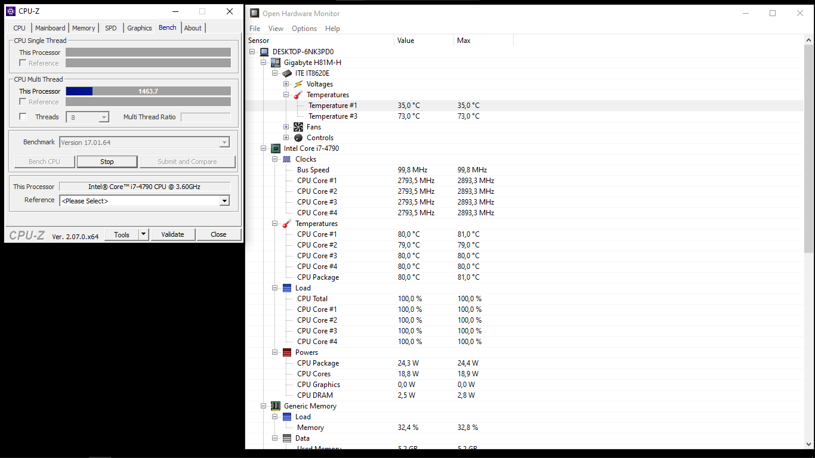Screen dimensions: 815x458
Task: Click the CPU Temperatures thermometer icon
Action: 287,224
